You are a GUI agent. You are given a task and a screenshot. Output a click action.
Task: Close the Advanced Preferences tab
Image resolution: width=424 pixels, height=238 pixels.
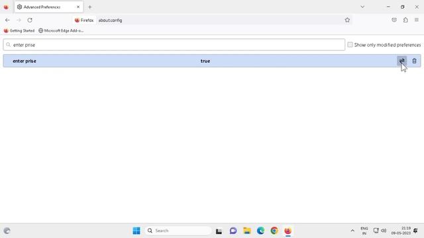point(78,7)
